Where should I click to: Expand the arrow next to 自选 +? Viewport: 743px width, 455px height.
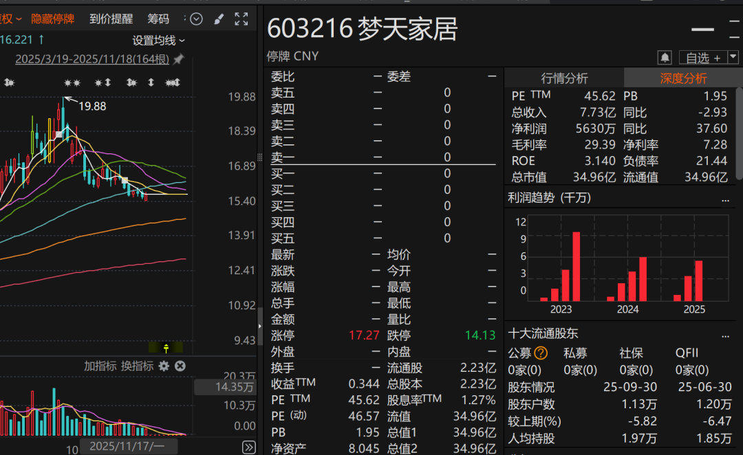click(x=733, y=57)
